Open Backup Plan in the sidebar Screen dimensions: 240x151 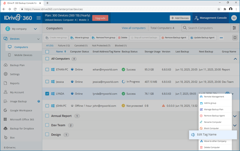click(x=17, y=65)
